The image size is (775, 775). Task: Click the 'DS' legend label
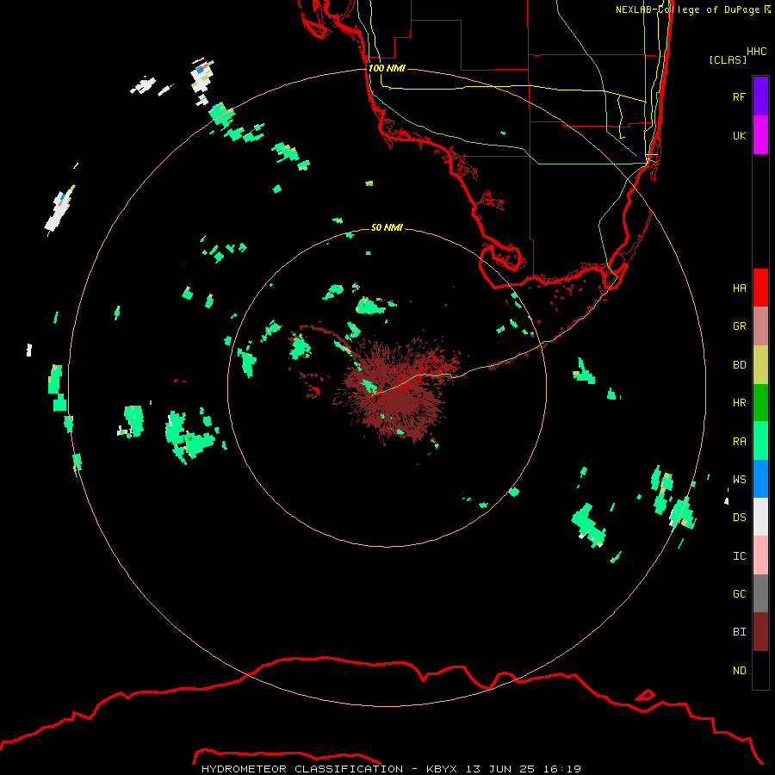click(739, 518)
